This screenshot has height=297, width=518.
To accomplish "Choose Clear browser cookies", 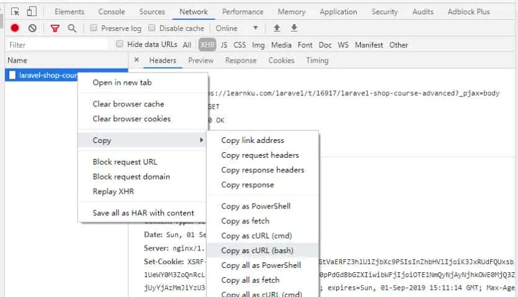I will (x=143, y=119).
